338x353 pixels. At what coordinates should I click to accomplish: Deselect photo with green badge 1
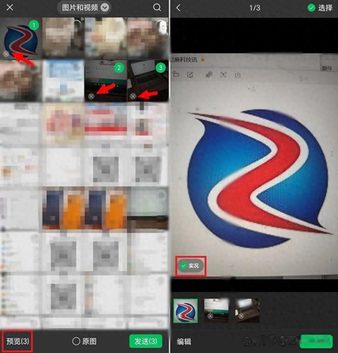pos(34,25)
